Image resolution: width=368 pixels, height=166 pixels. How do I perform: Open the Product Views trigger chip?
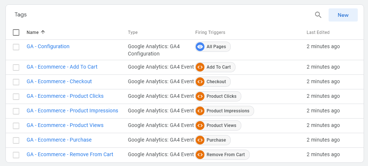(218, 126)
